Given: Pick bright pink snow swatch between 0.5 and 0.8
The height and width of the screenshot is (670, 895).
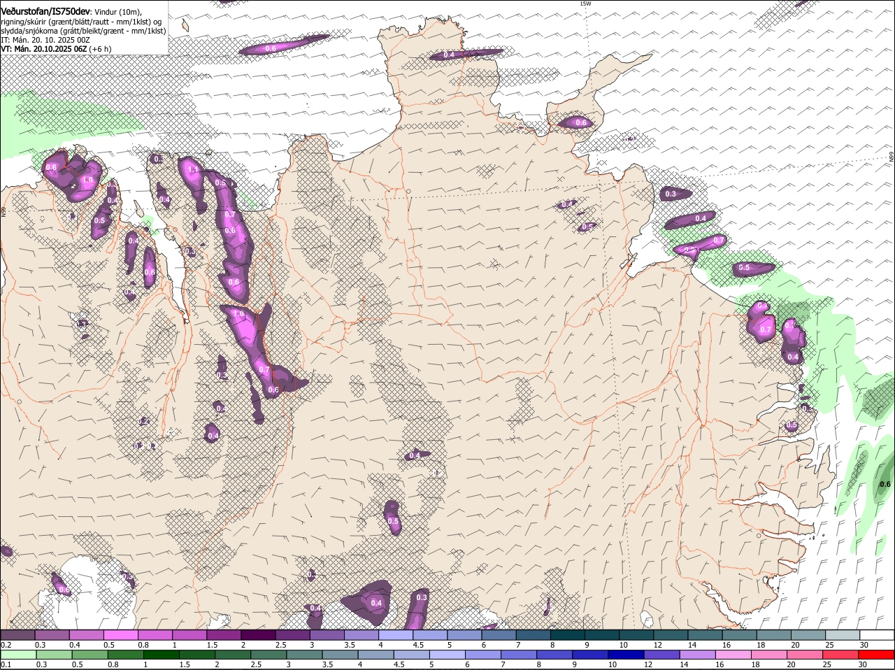Looking at the screenshot, I should click(x=120, y=635).
